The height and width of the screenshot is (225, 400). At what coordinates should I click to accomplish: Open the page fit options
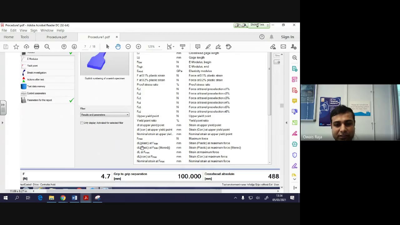170,47
